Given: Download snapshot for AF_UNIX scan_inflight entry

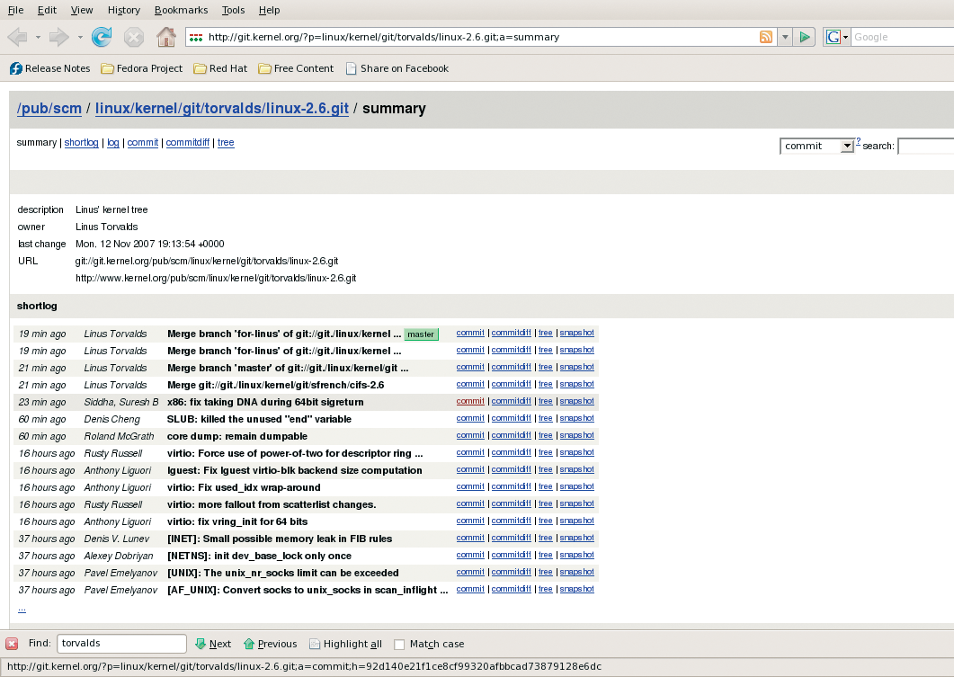Looking at the screenshot, I should [x=576, y=589].
